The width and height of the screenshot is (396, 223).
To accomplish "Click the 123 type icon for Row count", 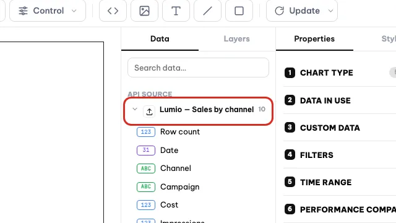I will pos(146,132).
